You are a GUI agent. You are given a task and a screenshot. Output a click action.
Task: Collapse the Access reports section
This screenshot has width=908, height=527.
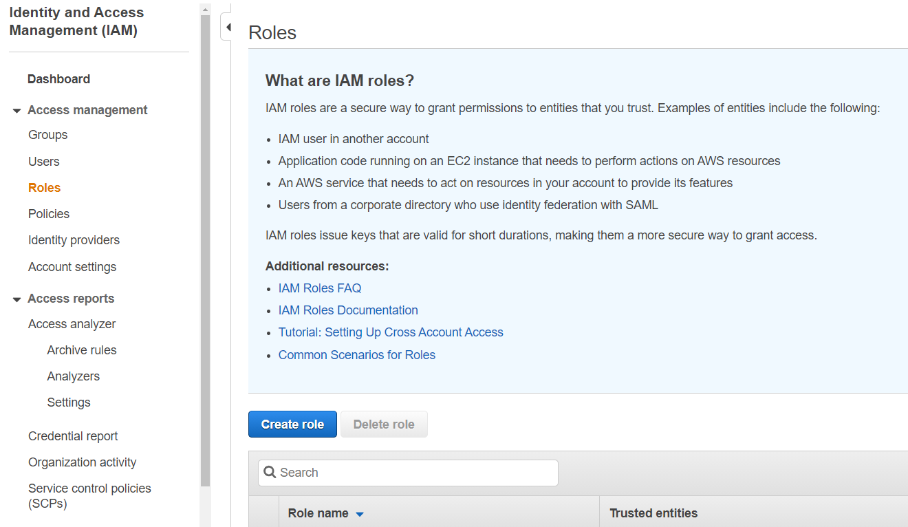point(17,299)
